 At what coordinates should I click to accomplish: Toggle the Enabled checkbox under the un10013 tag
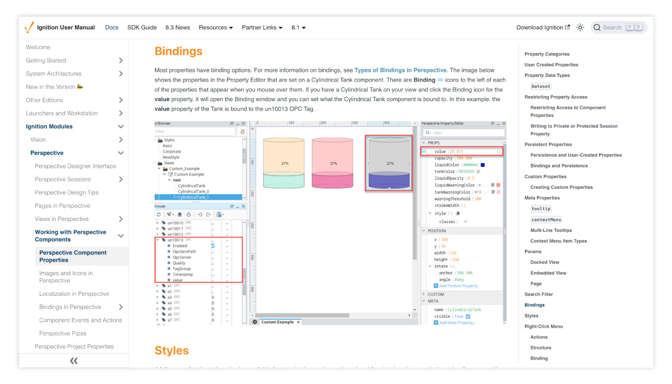click(212, 246)
